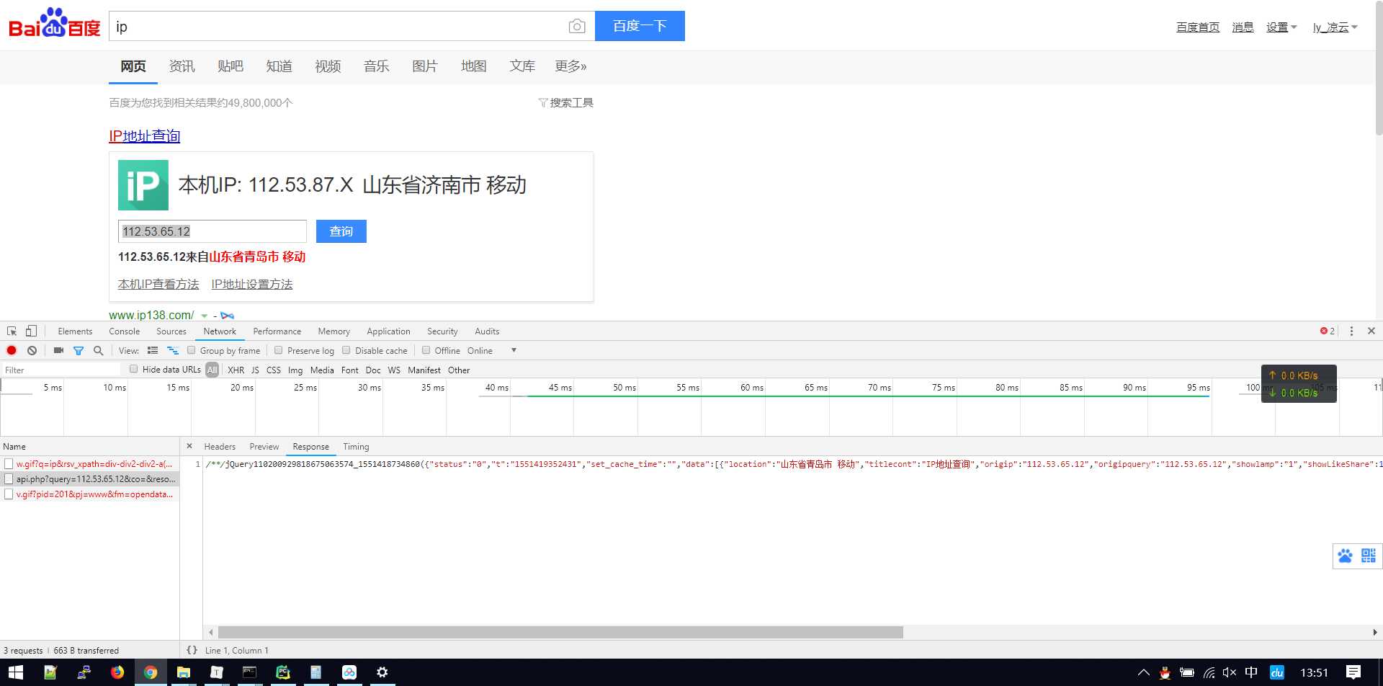Close the DevTools panel

[1371, 331]
